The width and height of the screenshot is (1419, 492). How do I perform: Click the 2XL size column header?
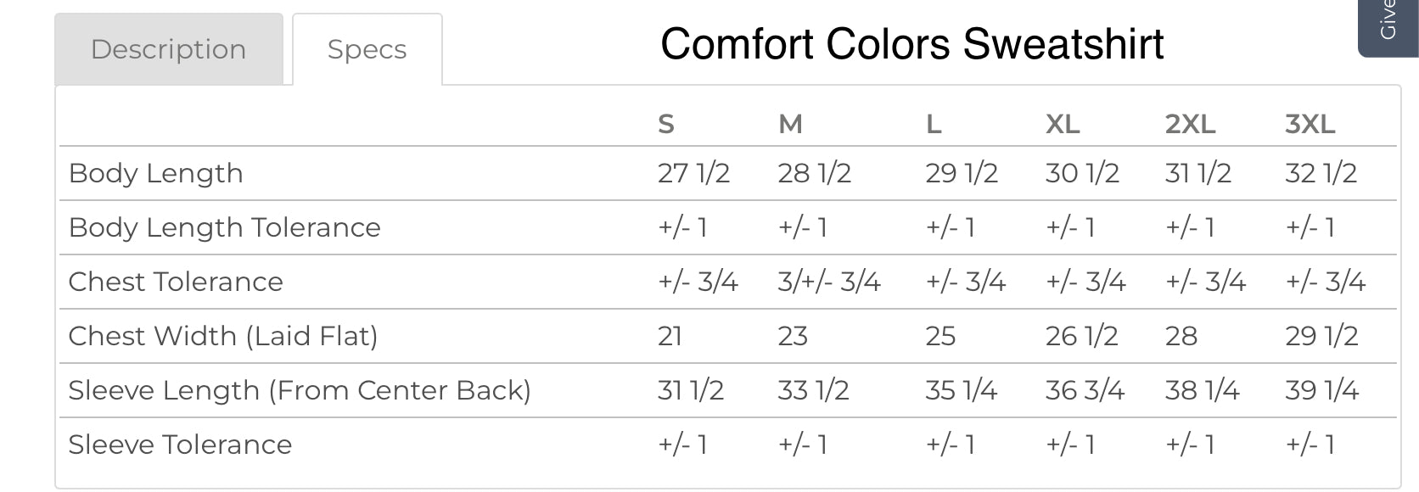coord(1190,124)
